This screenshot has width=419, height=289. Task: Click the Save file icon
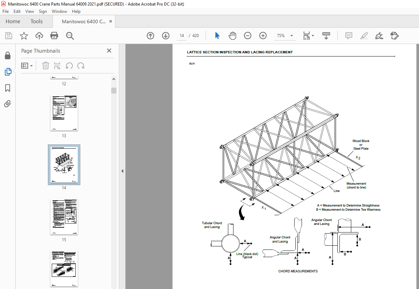click(x=9, y=36)
